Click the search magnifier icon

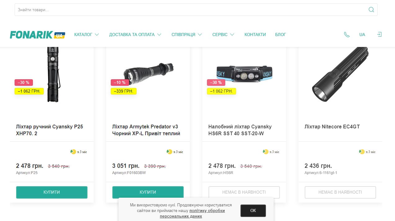click(x=371, y=10)
